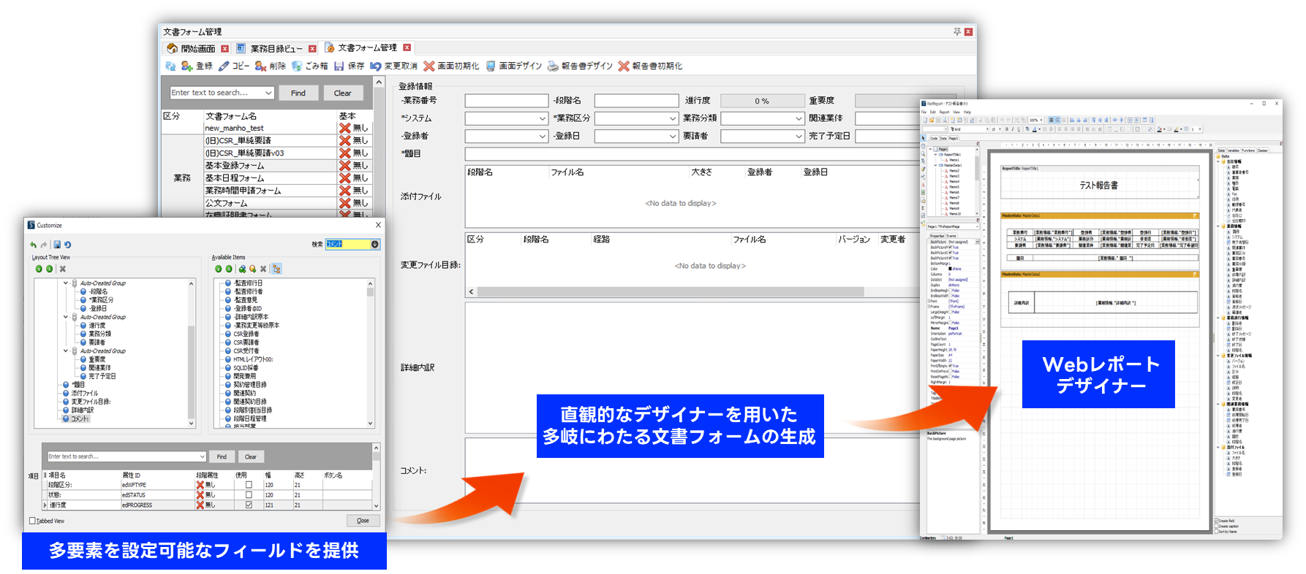
Task: Open the システム dropdown
Action: 542,118
